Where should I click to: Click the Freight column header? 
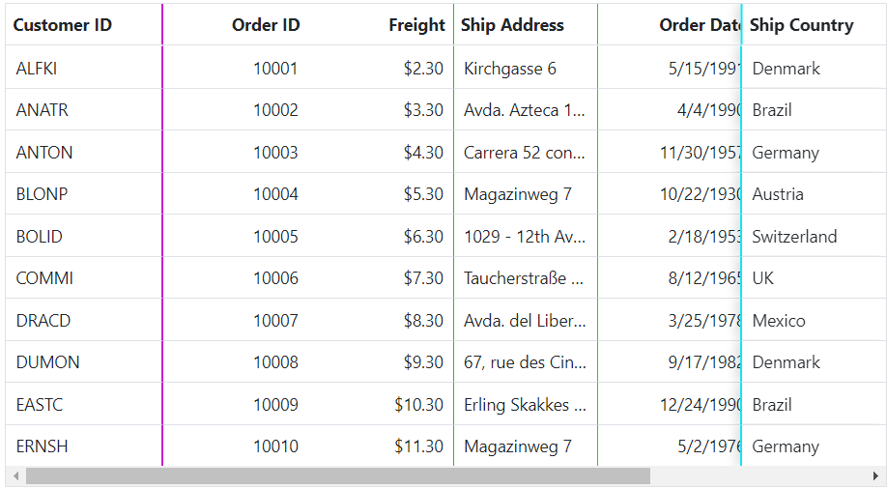[381, 25]
